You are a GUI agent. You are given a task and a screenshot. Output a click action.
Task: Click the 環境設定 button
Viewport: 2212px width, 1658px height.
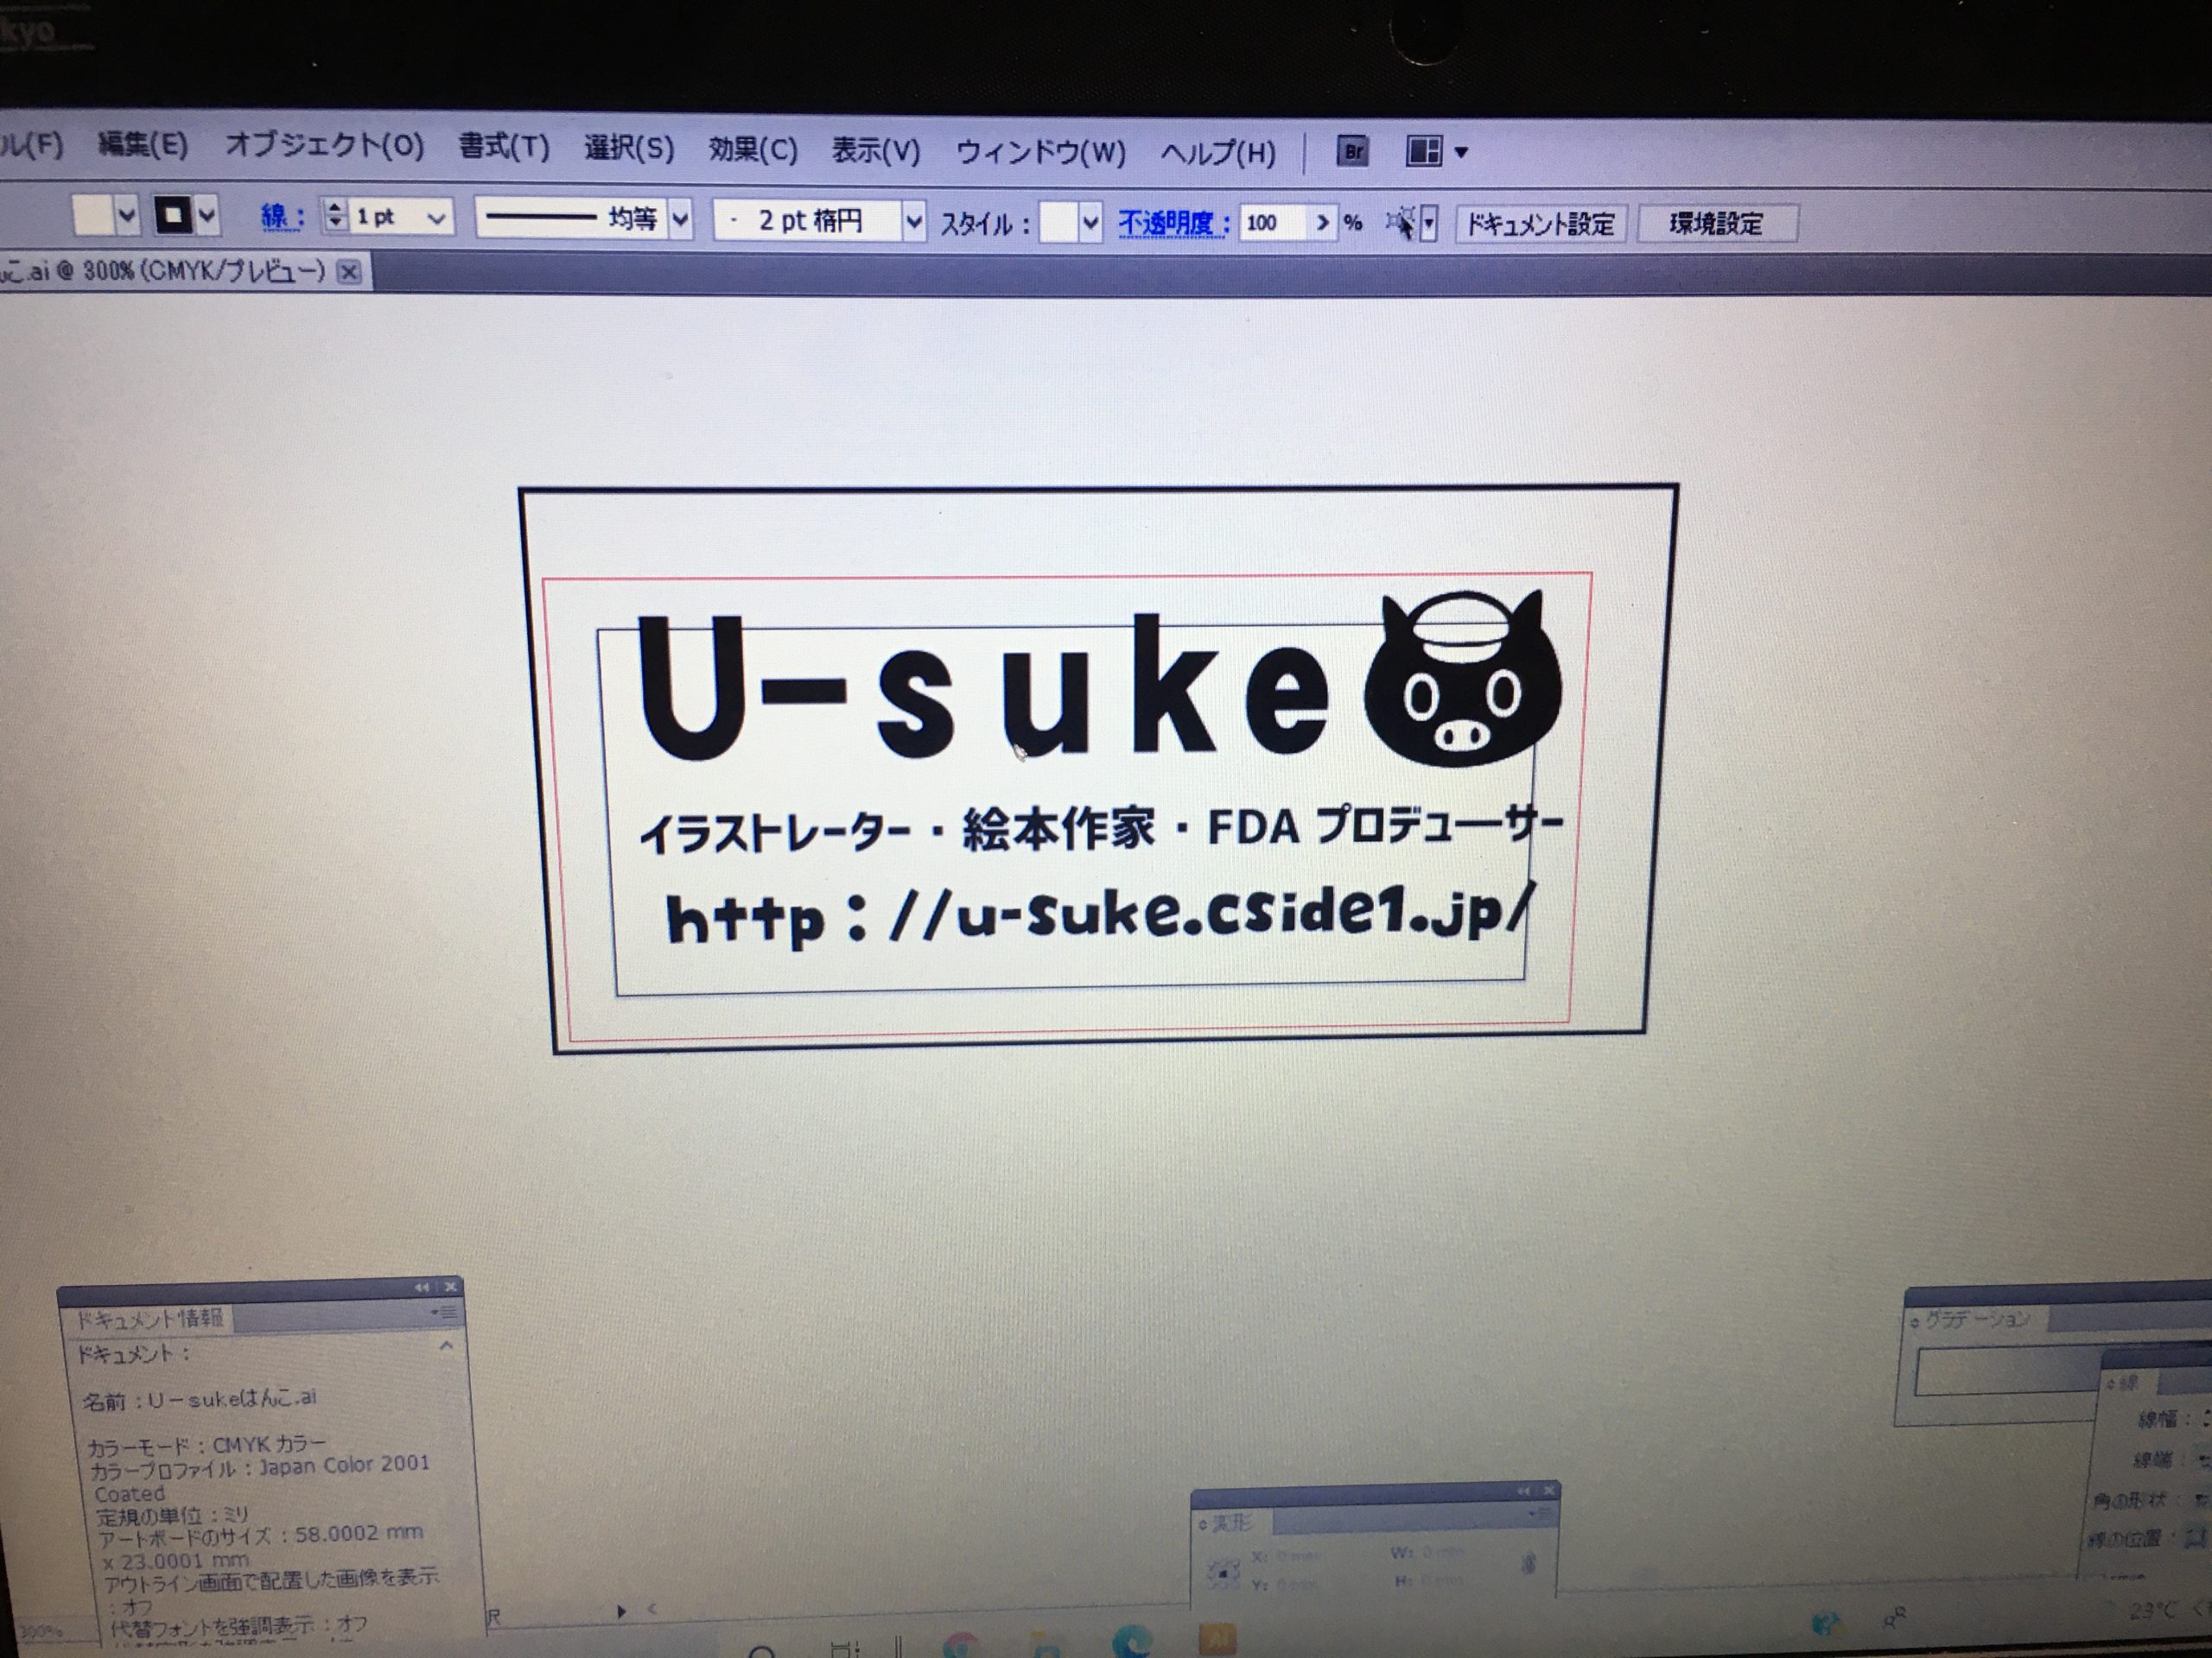(x=1716, y=224)
